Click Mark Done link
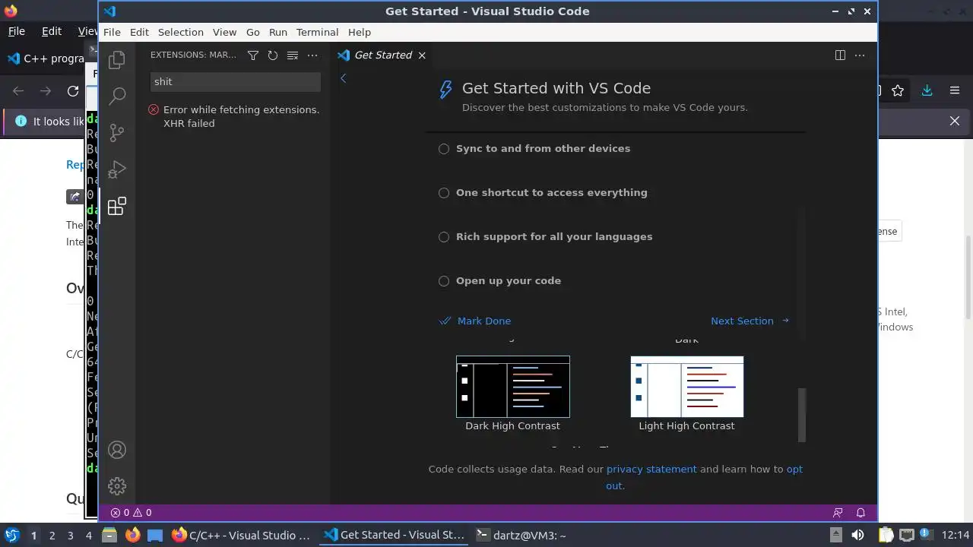 click(476, 321)
